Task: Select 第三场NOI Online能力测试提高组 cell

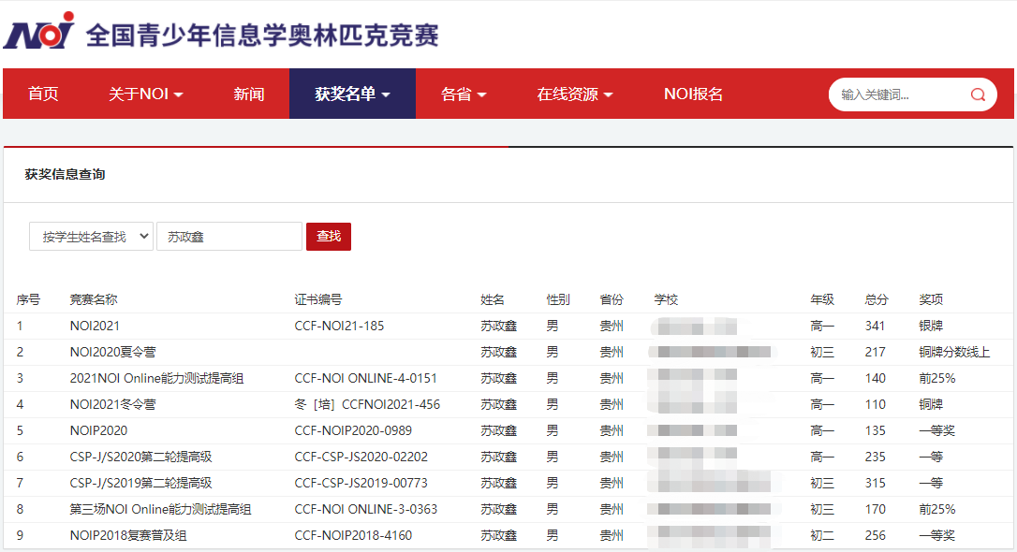Action: tap(160, 509)
